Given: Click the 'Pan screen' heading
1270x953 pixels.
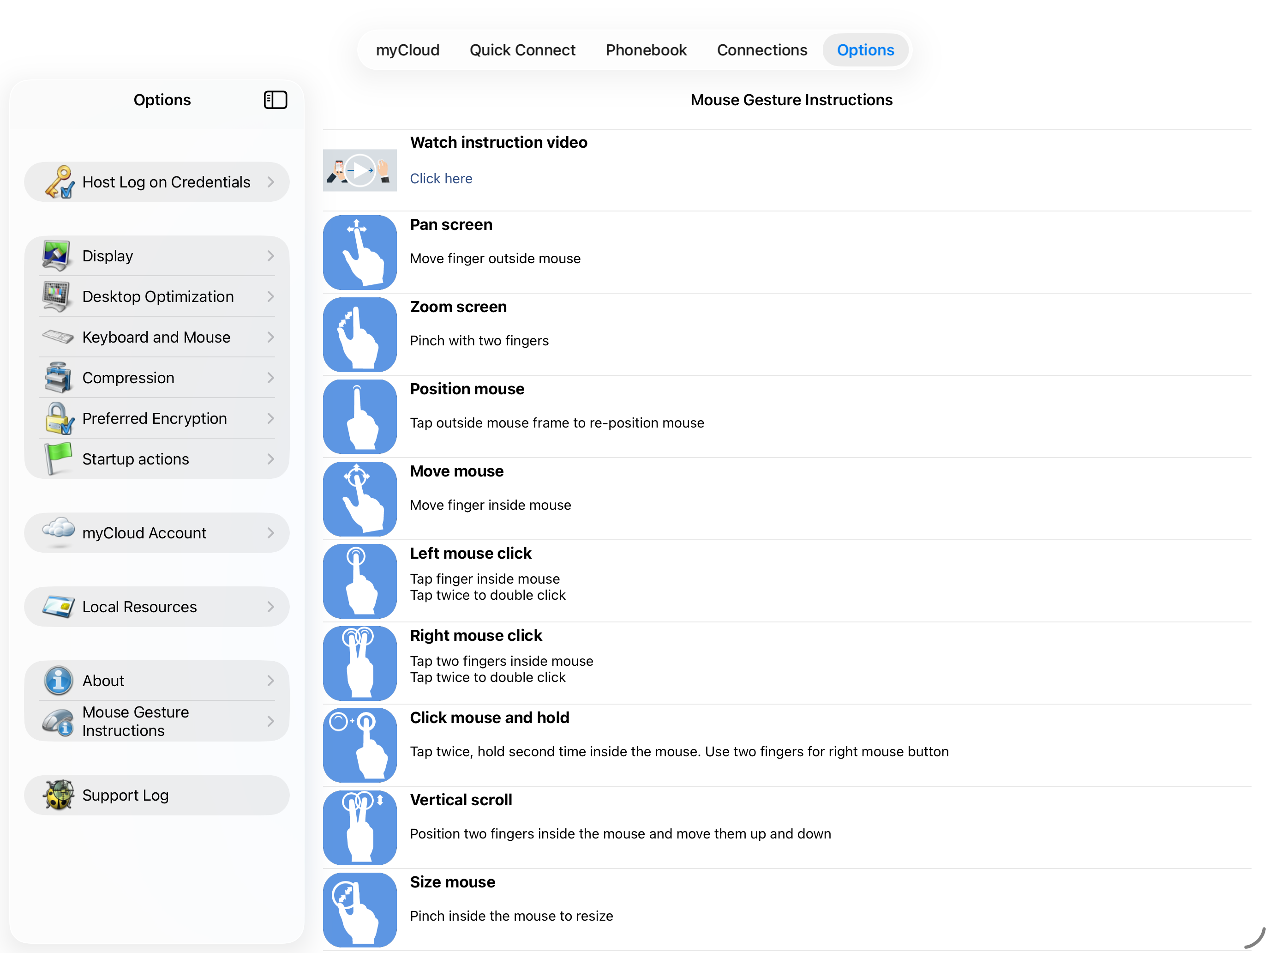Looking at the screenshot, I should pyautogui.click(x=451, y=224).
